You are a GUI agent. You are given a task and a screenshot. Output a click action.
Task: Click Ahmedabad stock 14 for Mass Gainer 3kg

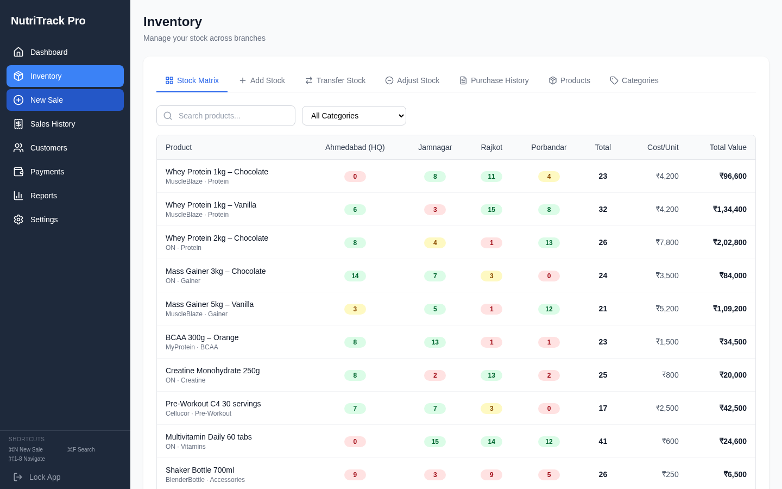pyautogui.click(x=355, y=276)
